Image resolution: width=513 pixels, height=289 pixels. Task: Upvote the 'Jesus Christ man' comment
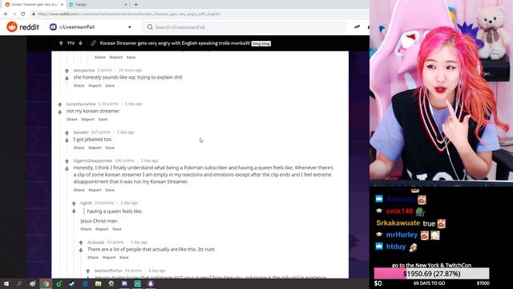click(74, 203)
